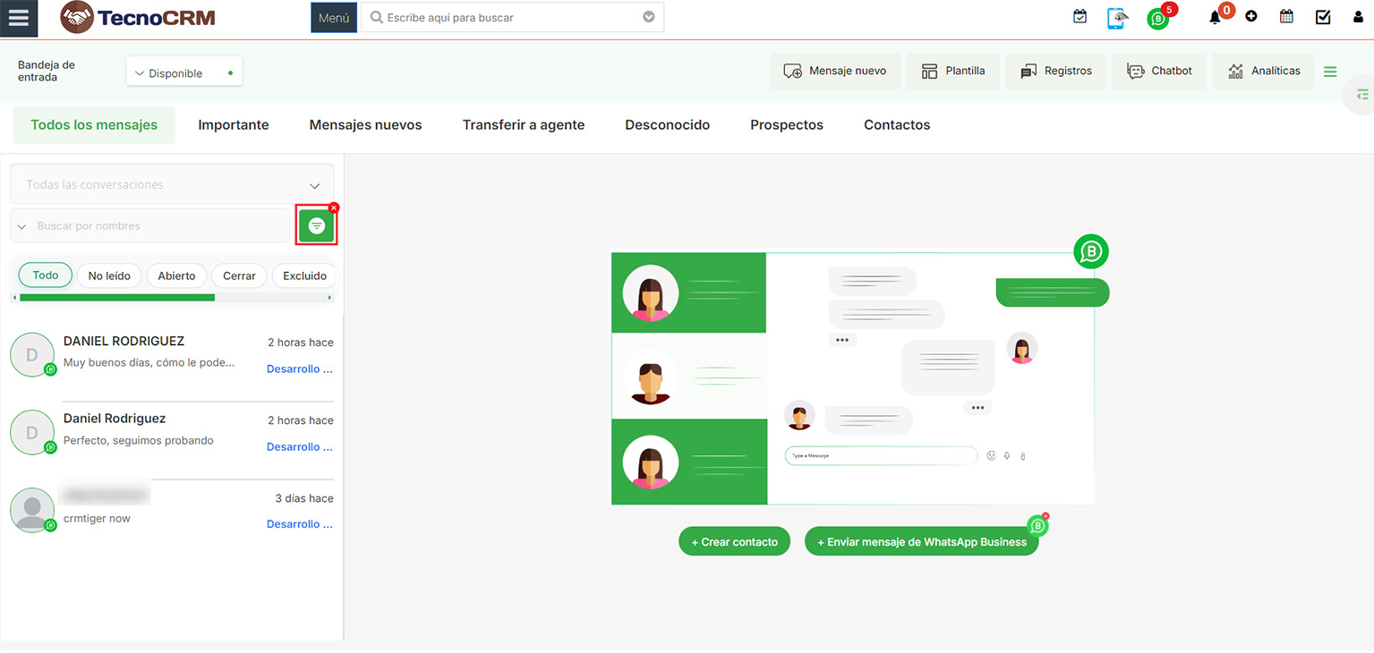Open the hamburger main menu

(x=19, y=19)
